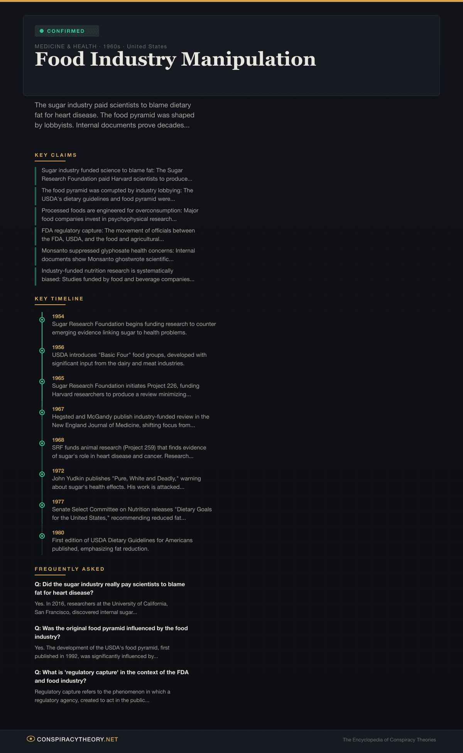Click the Food Industry Manipulation heading

(x=175, y=59)
